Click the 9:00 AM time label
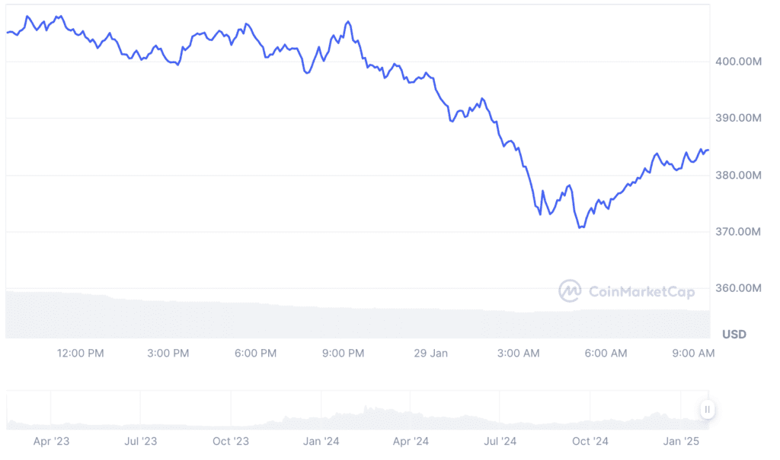 click(x=694, y=354)
